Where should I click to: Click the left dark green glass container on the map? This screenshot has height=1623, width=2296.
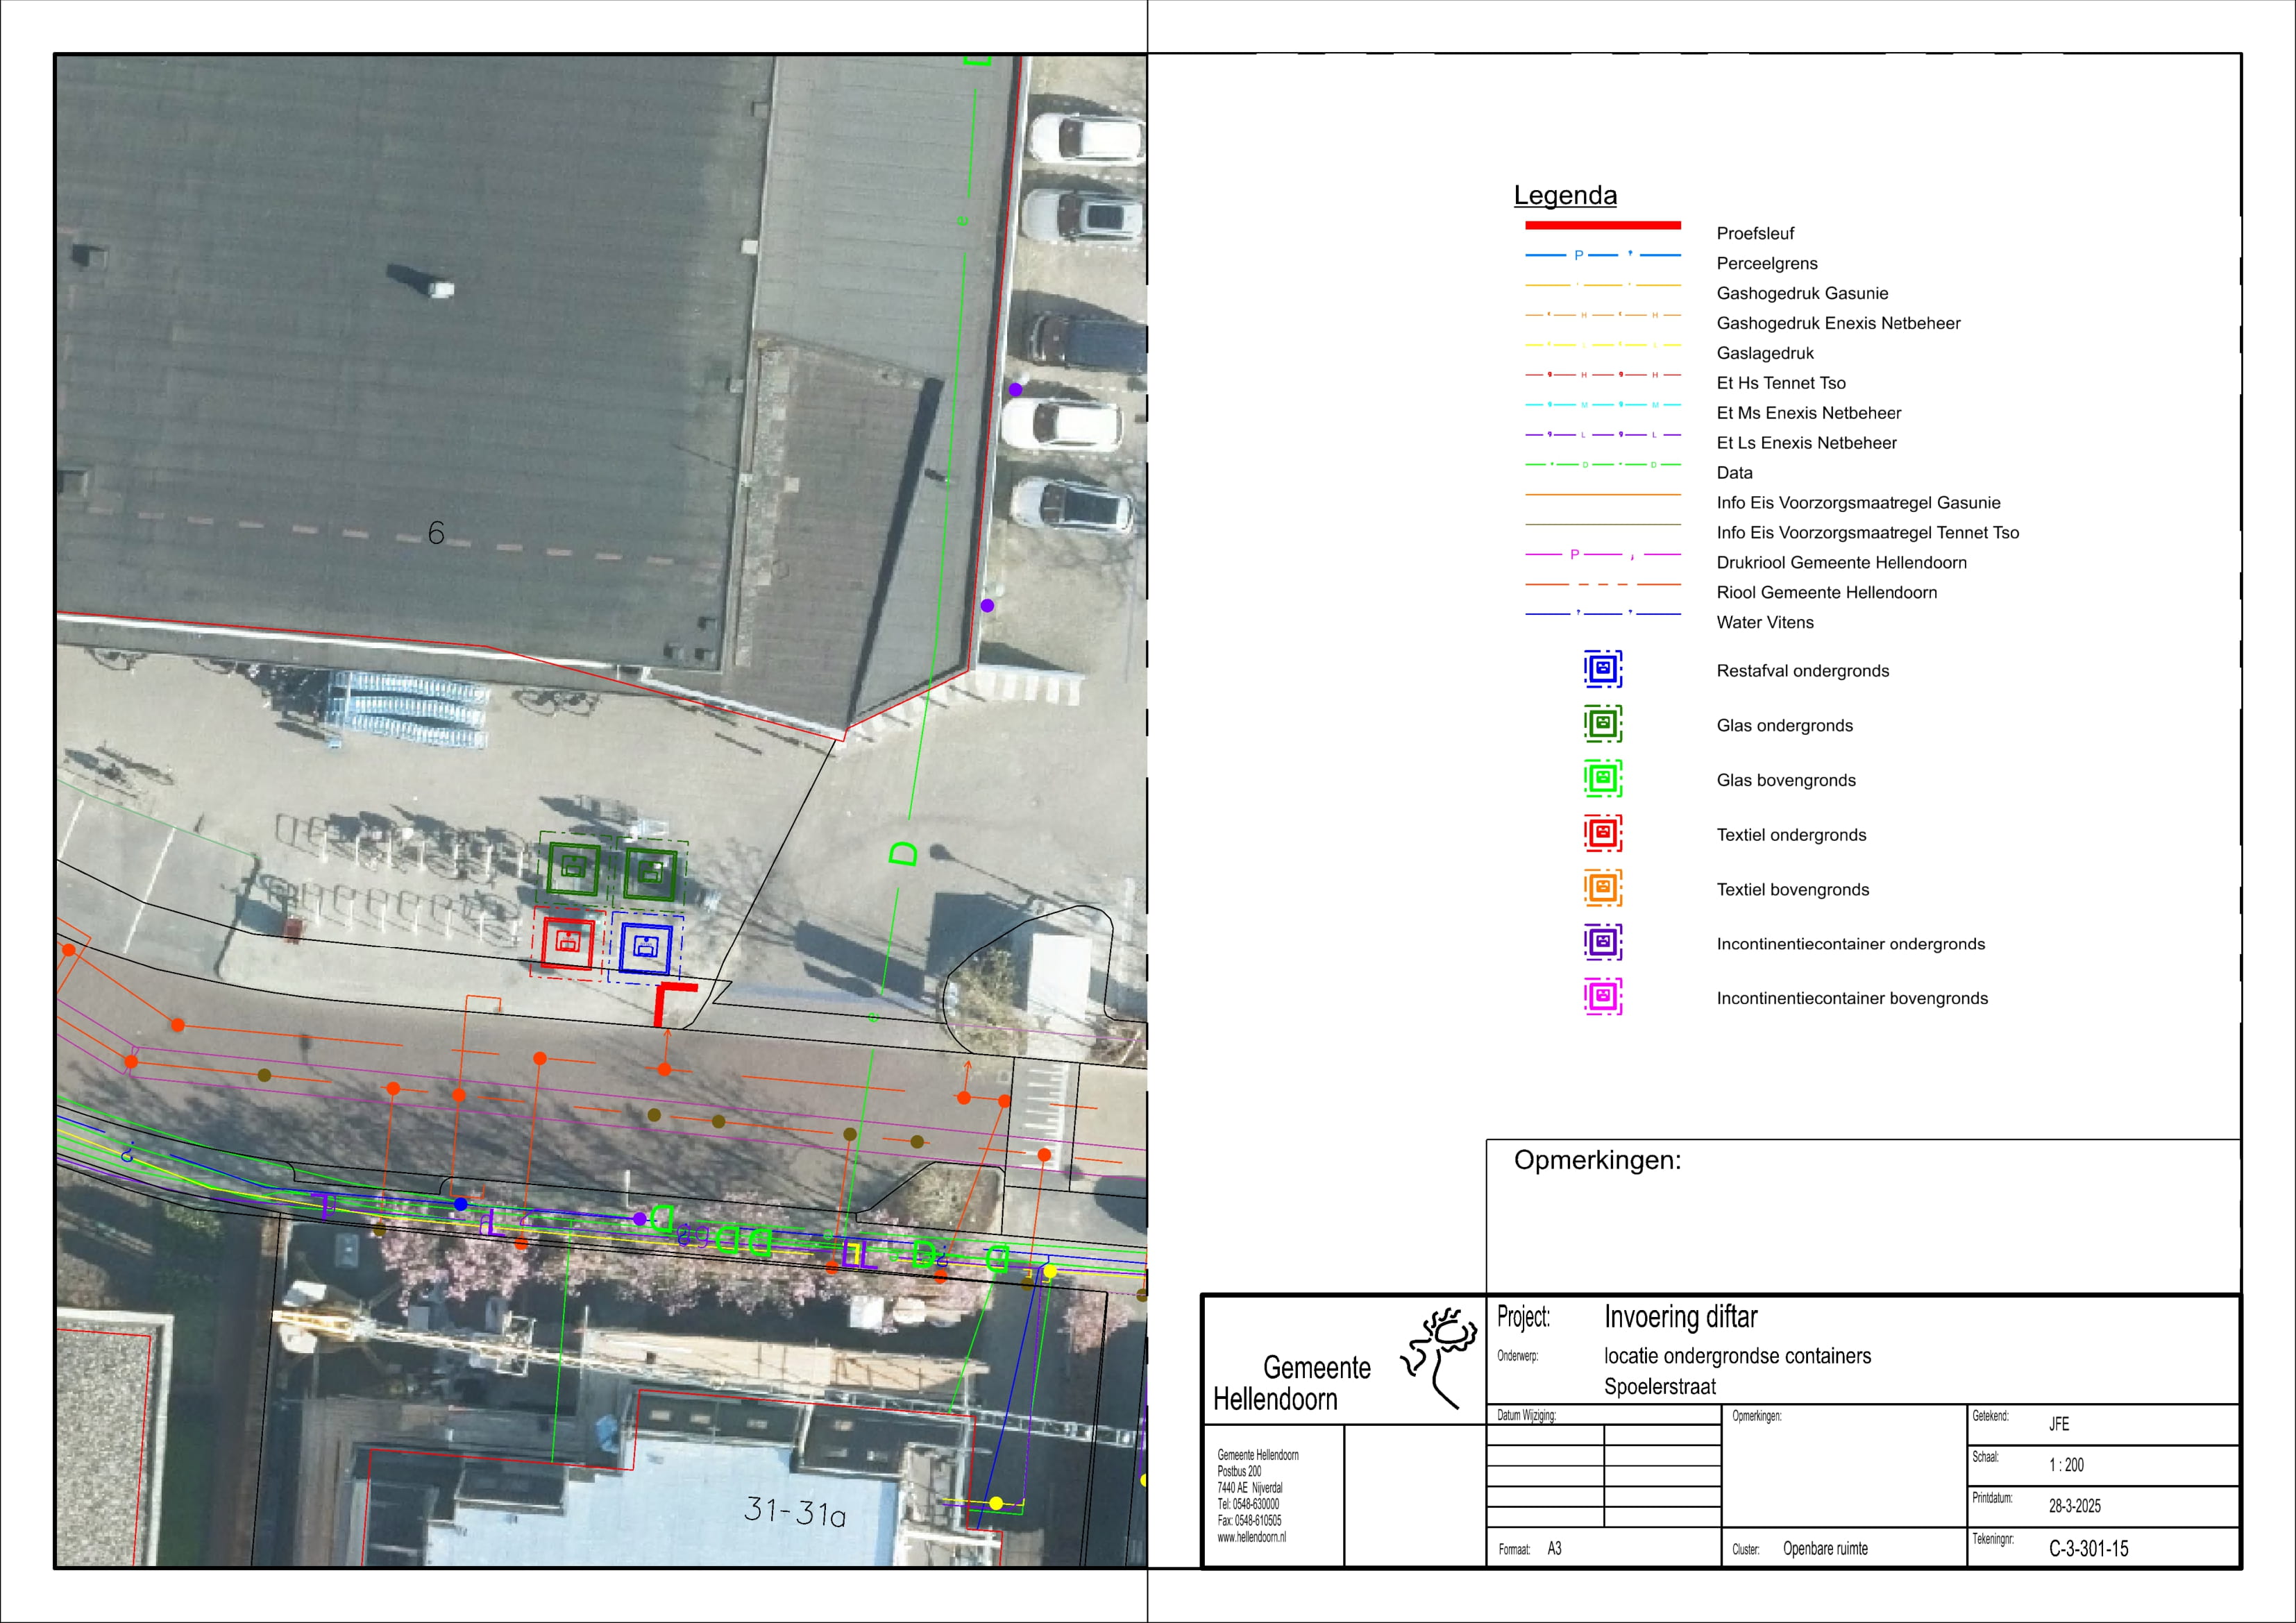pyautogui.click(x=574, y=868)
